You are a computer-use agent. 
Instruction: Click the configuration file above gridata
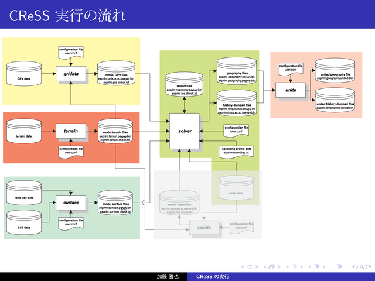(71, 52)
